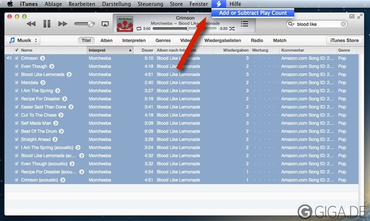Click the speaker now-playing icon beside Crimson
The height and width of the screenshot is (221, 370).
(x=9, y=58)
